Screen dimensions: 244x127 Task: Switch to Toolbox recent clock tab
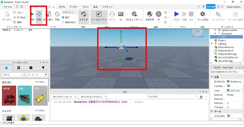pyautogui.click(x=31, y=68)
